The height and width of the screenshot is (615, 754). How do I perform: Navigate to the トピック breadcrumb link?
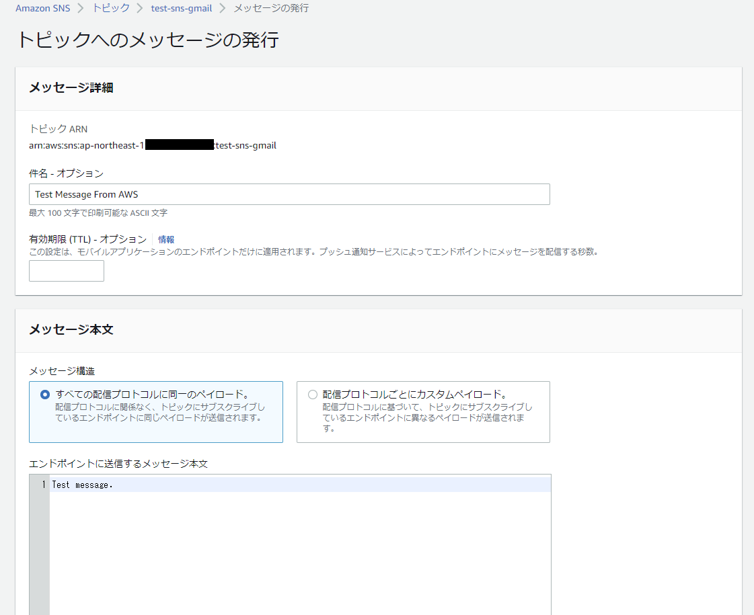click(x=110, y=8)
